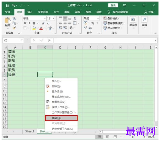The height and width of the screenshot is (141, 161).
Task: Click the zoom slider handle
Action: tap(133, 137)
